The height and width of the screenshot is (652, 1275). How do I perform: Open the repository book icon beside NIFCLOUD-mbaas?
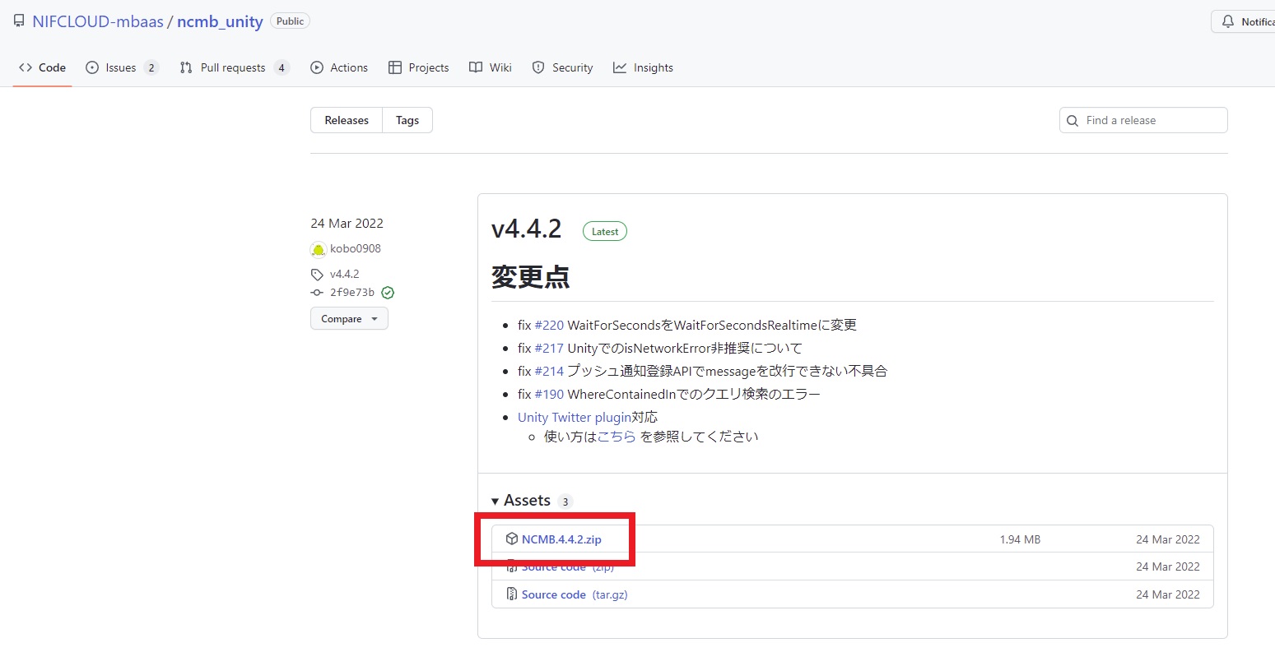point(18,21)
